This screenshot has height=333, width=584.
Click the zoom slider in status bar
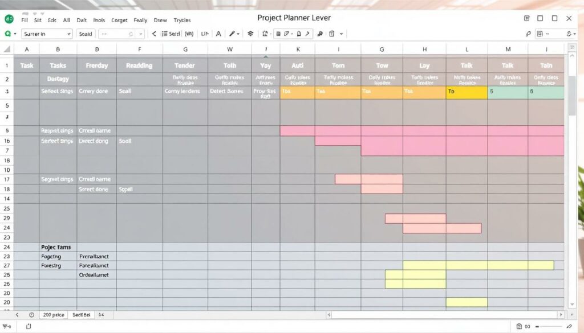tap(549, 326)
